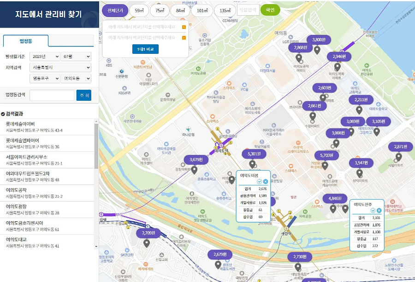This screenshot has height=282, width=415.
Task: Click the 법정동검색 text input
Action: 52,95
